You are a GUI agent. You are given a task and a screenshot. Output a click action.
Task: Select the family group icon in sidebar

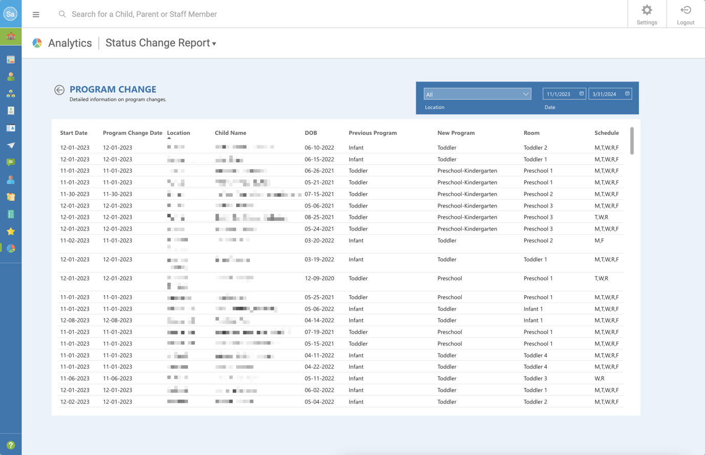click(11, 93)
